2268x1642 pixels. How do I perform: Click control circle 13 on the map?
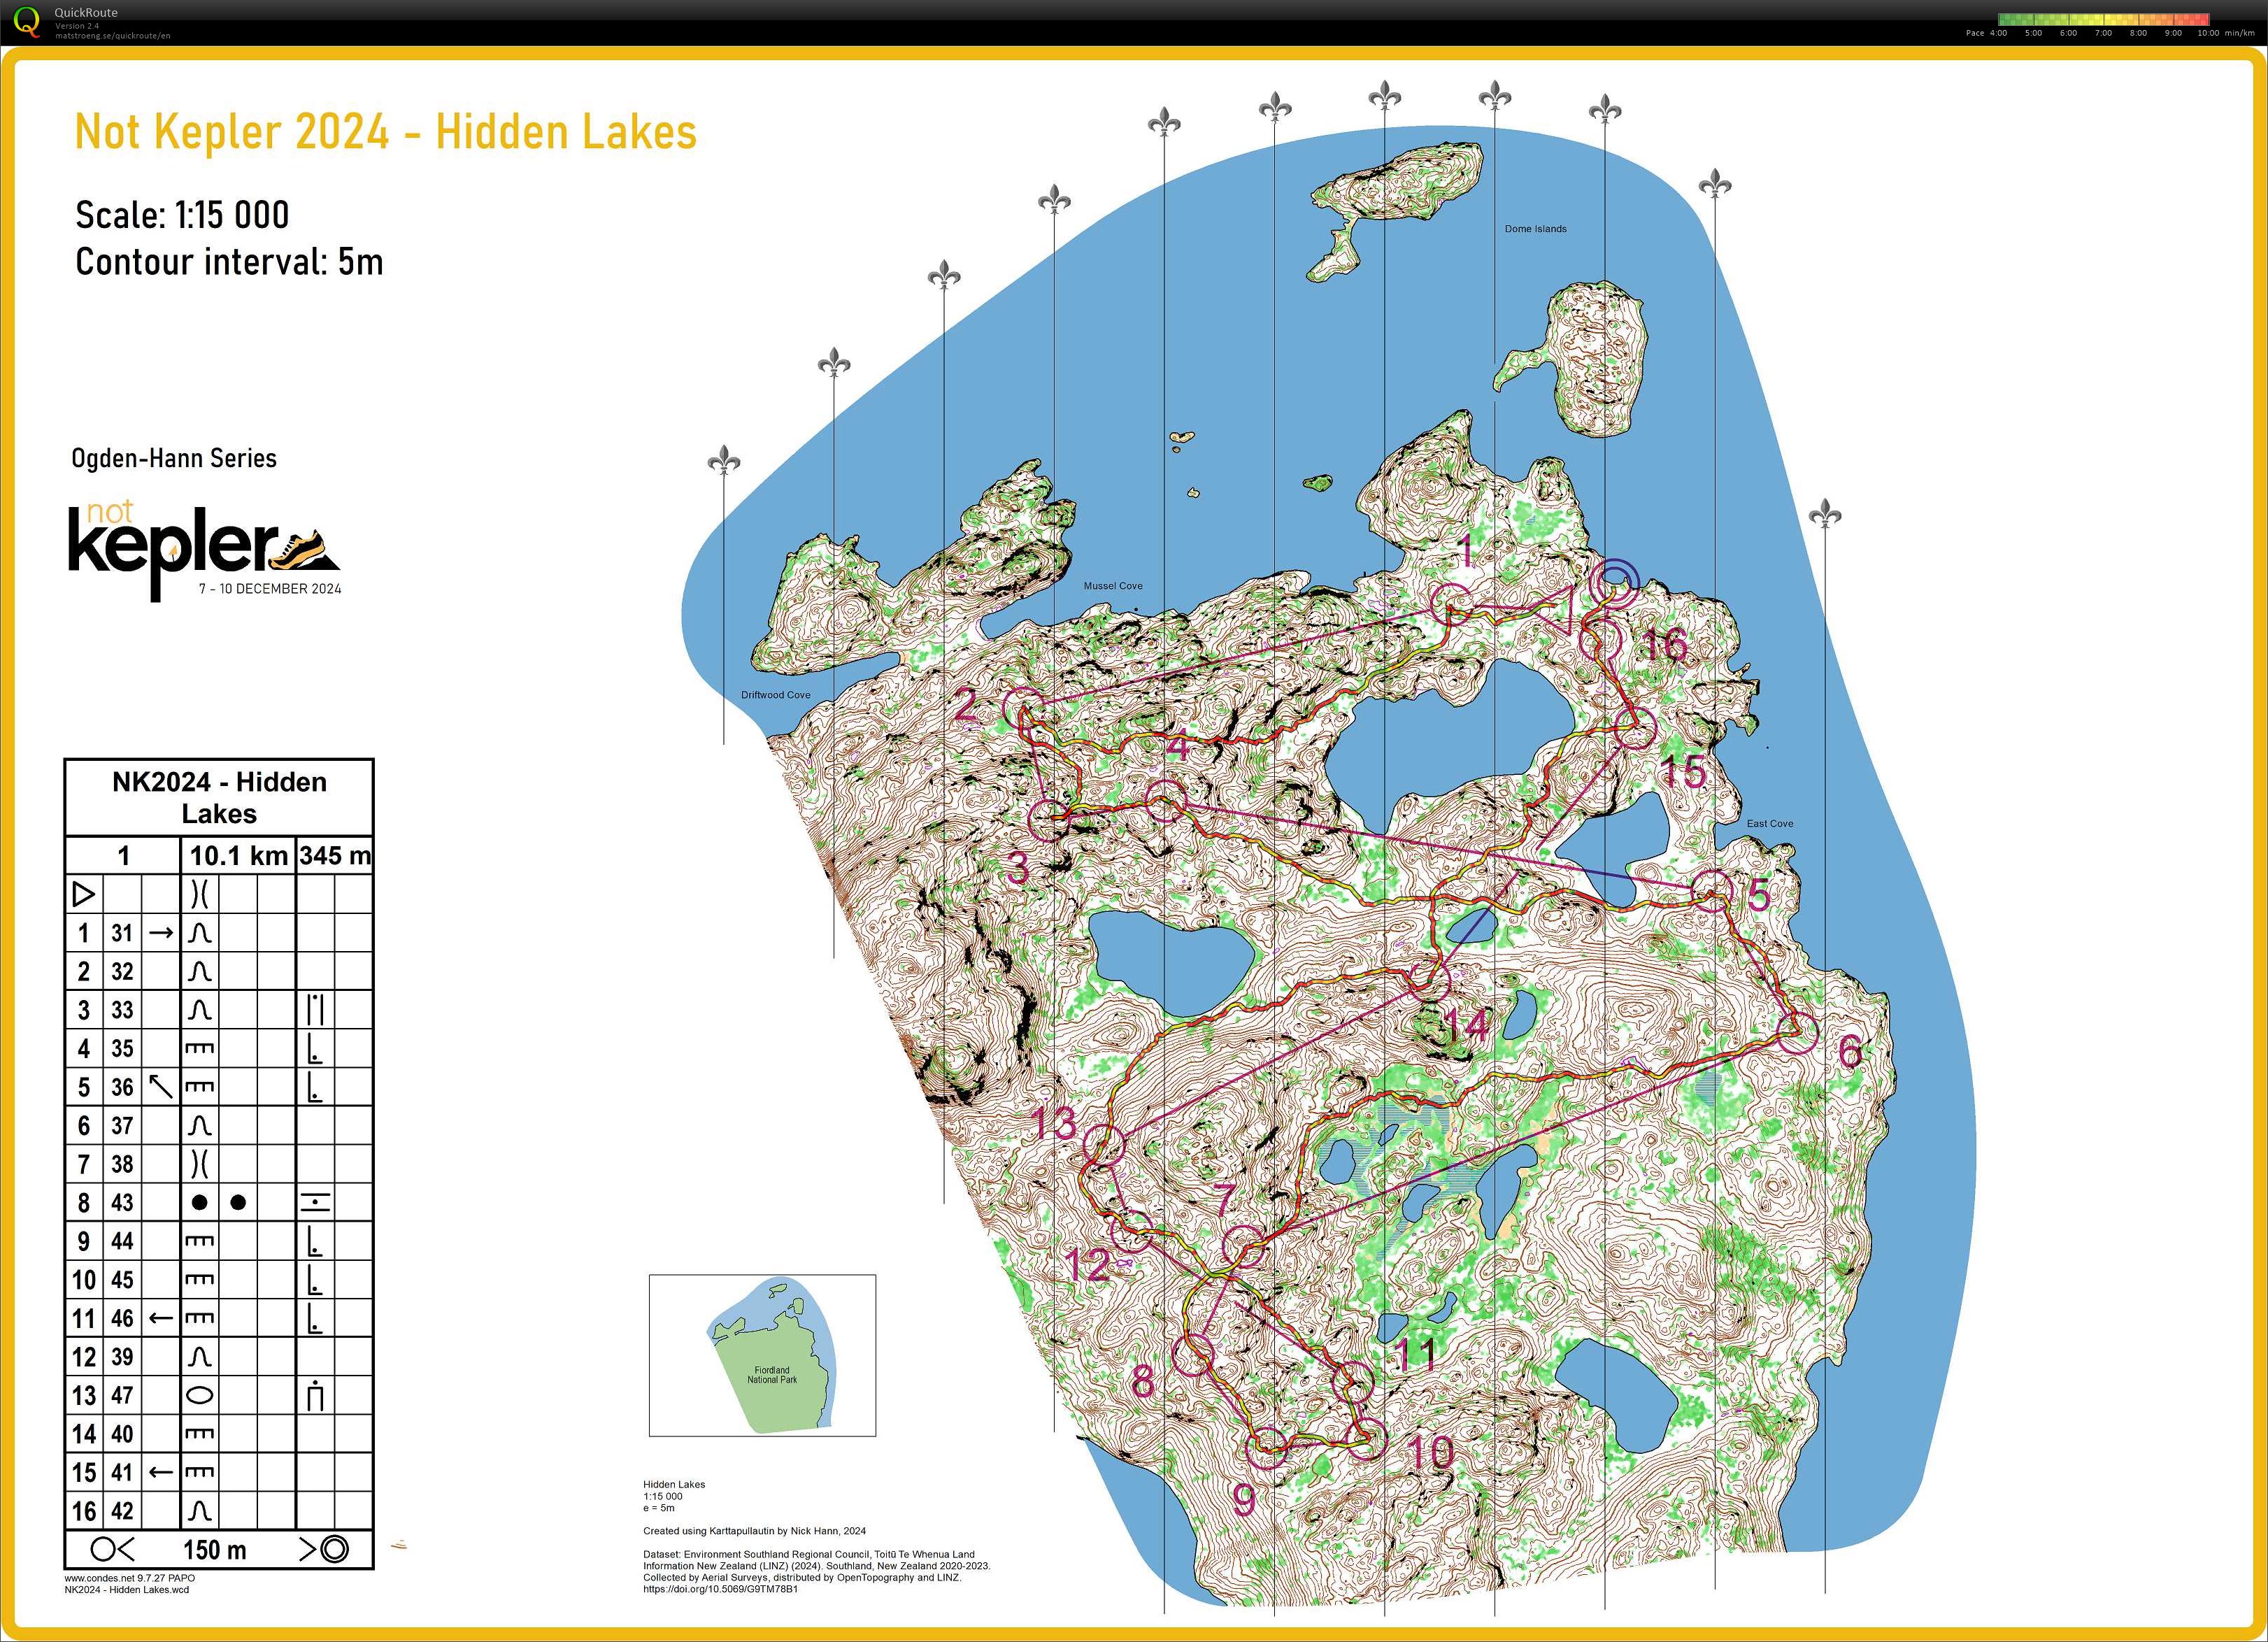(1104, 1145)
